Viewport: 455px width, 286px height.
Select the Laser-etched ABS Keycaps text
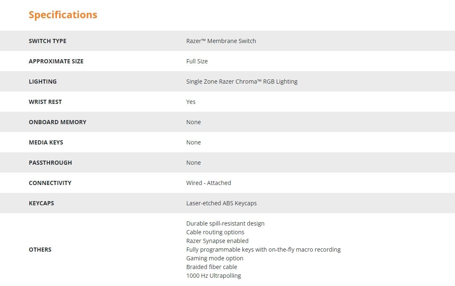221,203
